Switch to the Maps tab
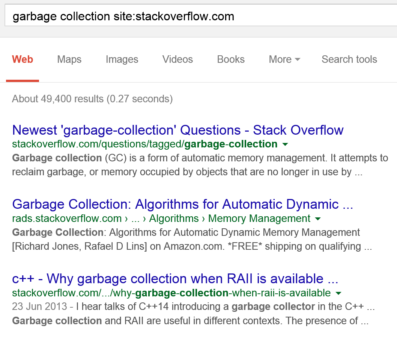 (x=69, y=59)
